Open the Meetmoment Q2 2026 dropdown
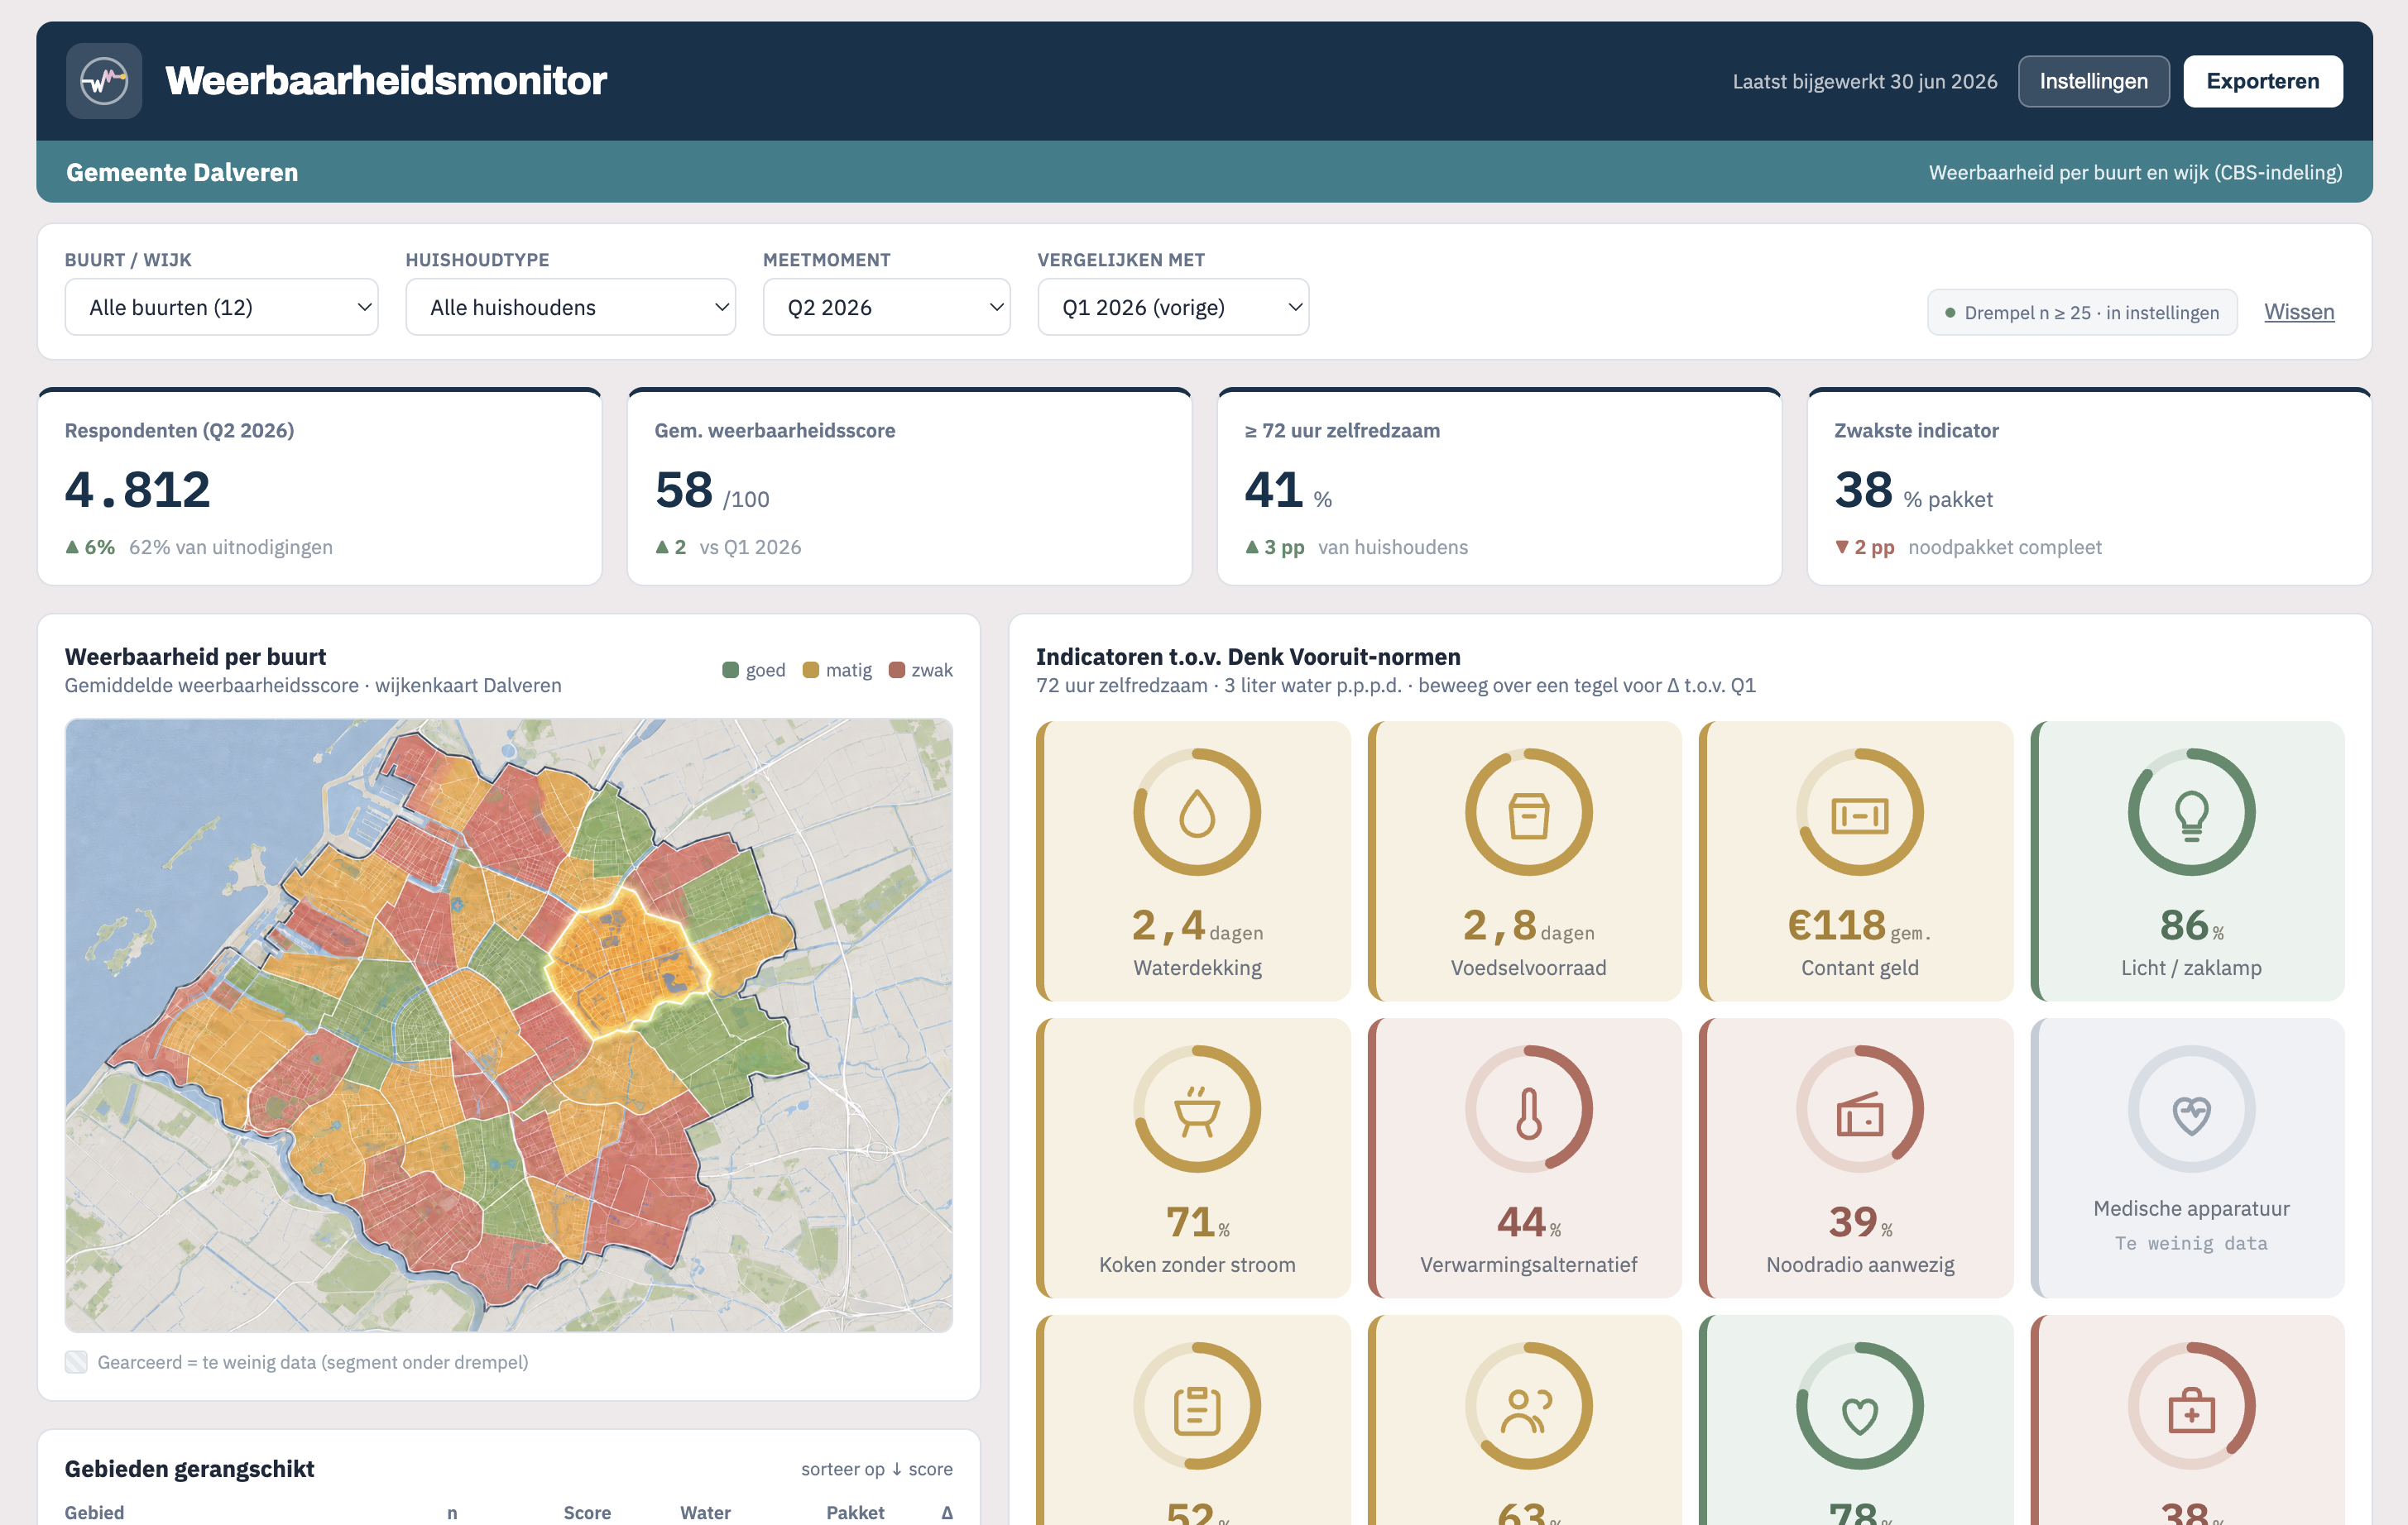This screenshot has height=1525, width=2408. click(886, 307)
